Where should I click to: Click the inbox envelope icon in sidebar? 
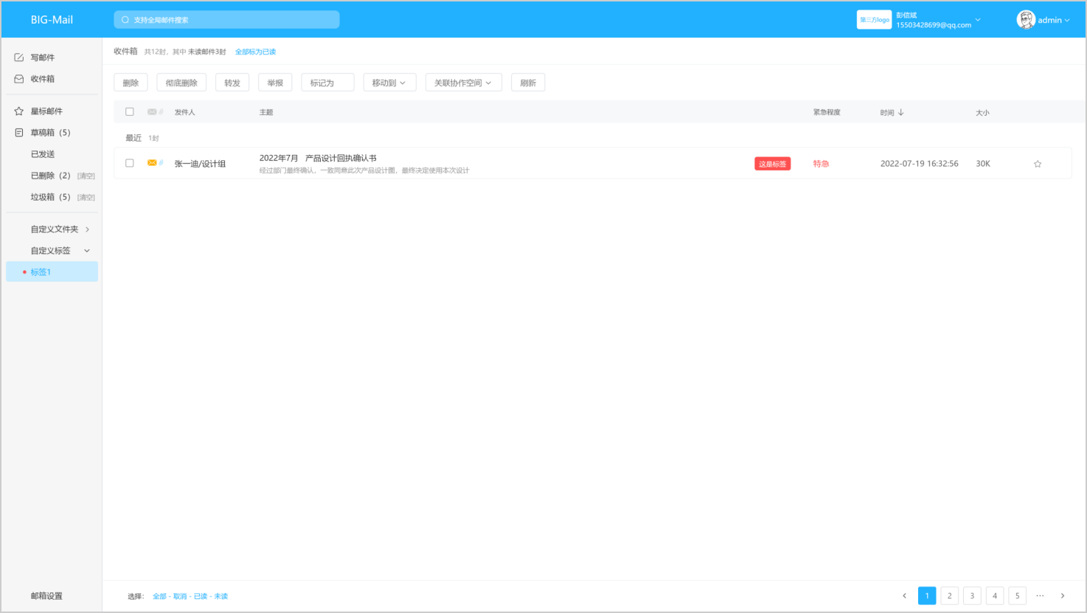pyautogui.click(x=19, y=79)
